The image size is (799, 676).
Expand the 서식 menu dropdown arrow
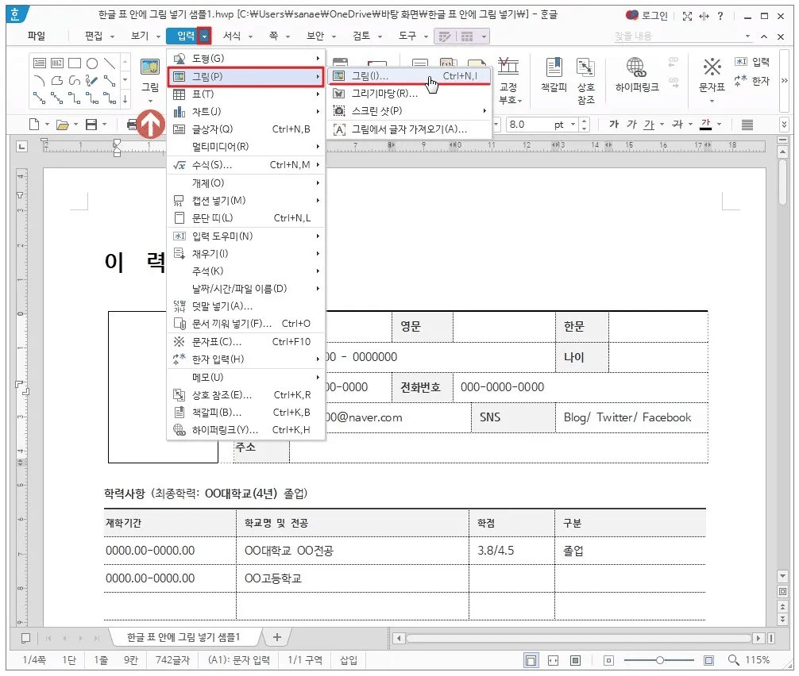250,36
